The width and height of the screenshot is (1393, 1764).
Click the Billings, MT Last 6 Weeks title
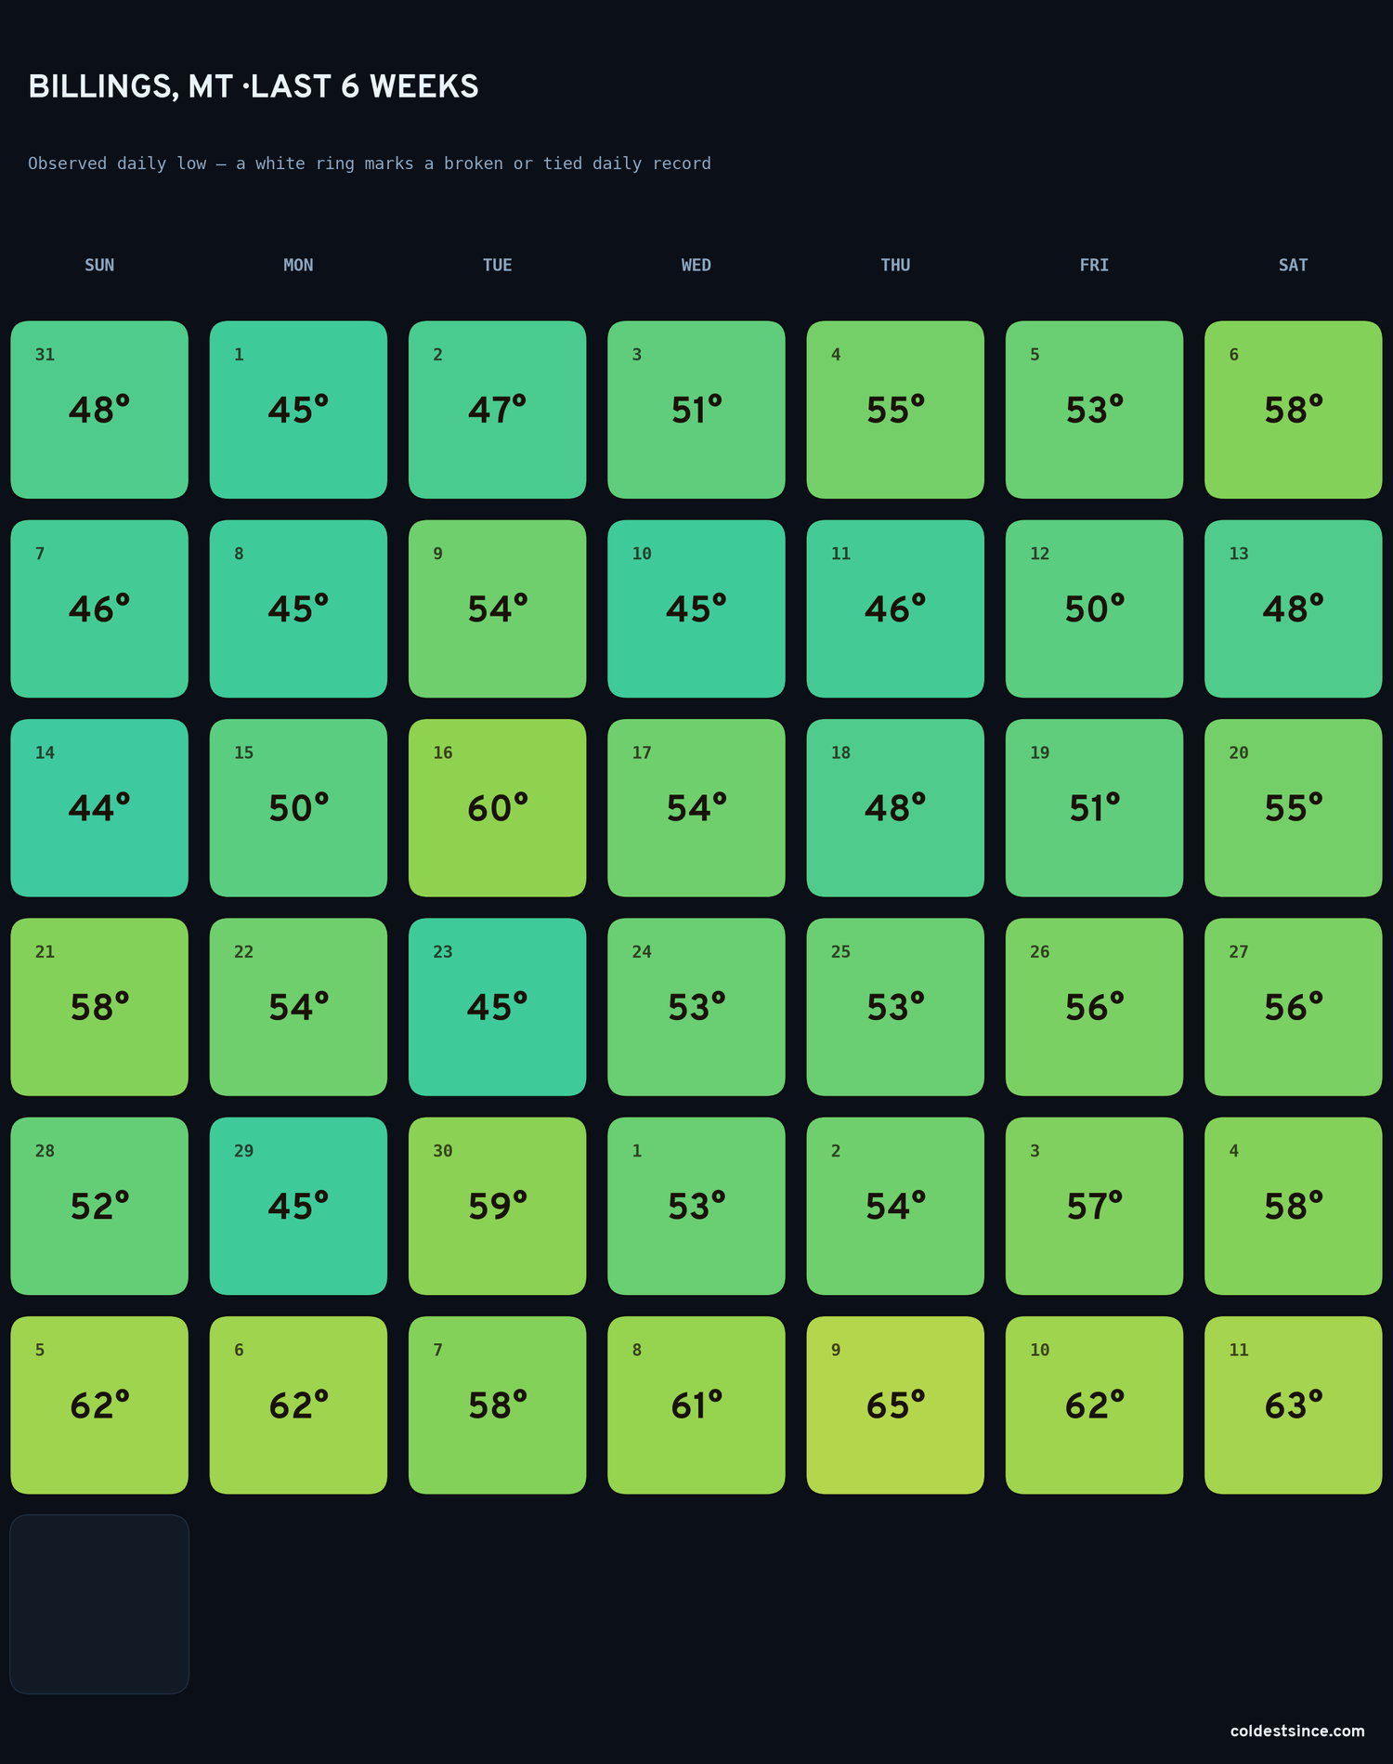tap(254, 86)
